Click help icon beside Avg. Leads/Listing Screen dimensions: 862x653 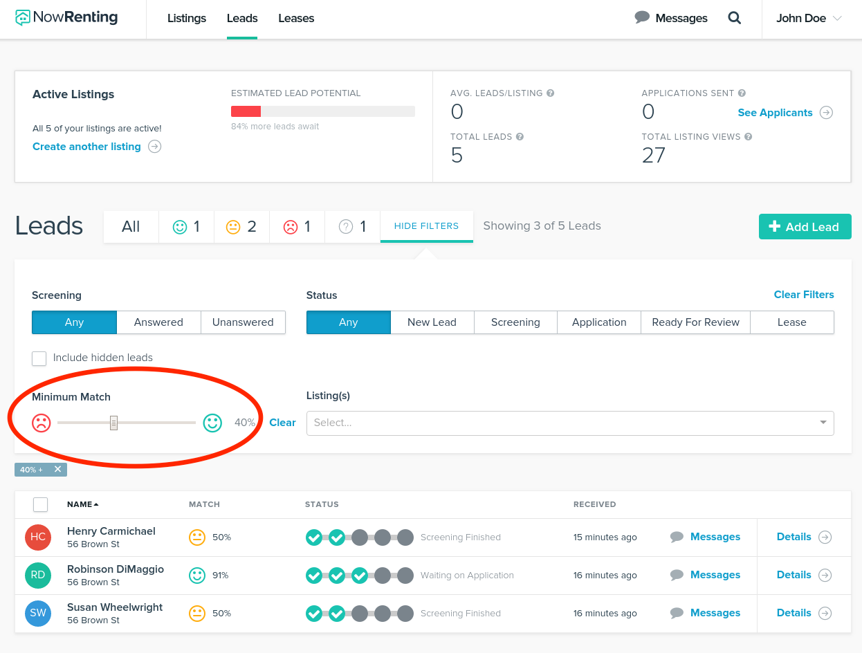pyautogui.click(x=551, y=93)
